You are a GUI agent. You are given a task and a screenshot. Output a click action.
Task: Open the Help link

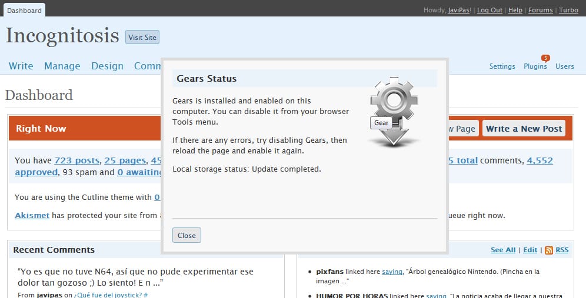click(x=515, y=10)
